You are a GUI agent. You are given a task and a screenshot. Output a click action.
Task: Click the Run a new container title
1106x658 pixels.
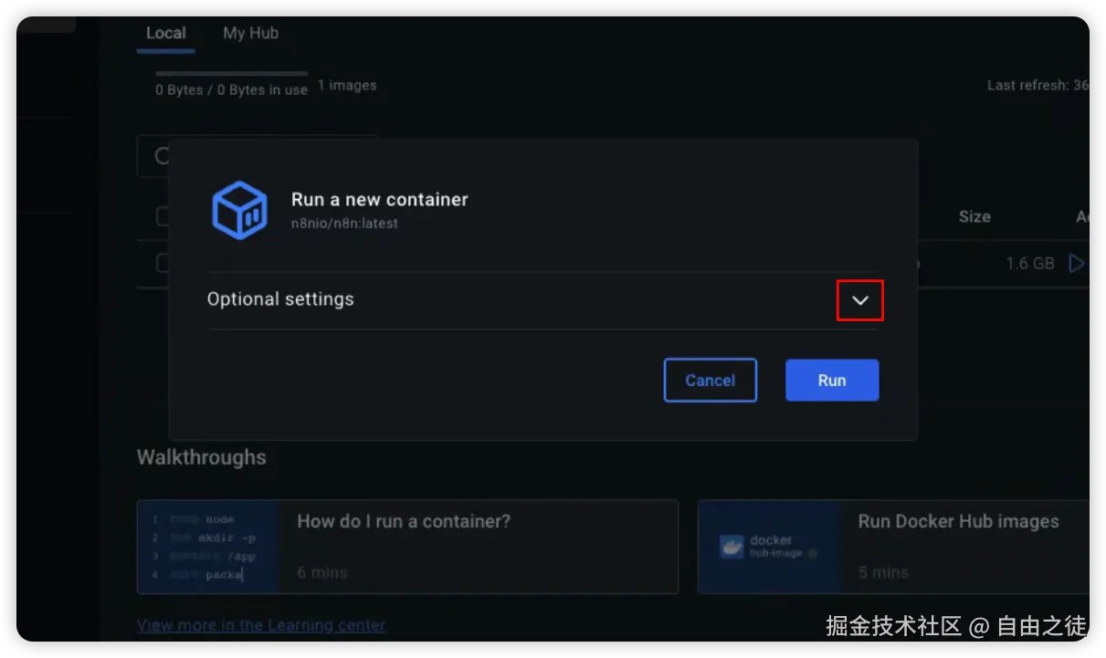click(380, 200)
